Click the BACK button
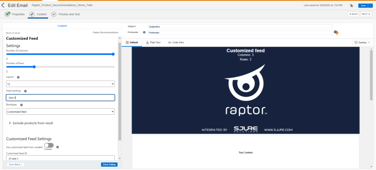 353,14
